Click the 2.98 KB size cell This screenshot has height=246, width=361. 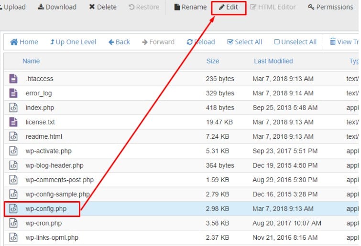pyautogui.click(x=218, y=209)
